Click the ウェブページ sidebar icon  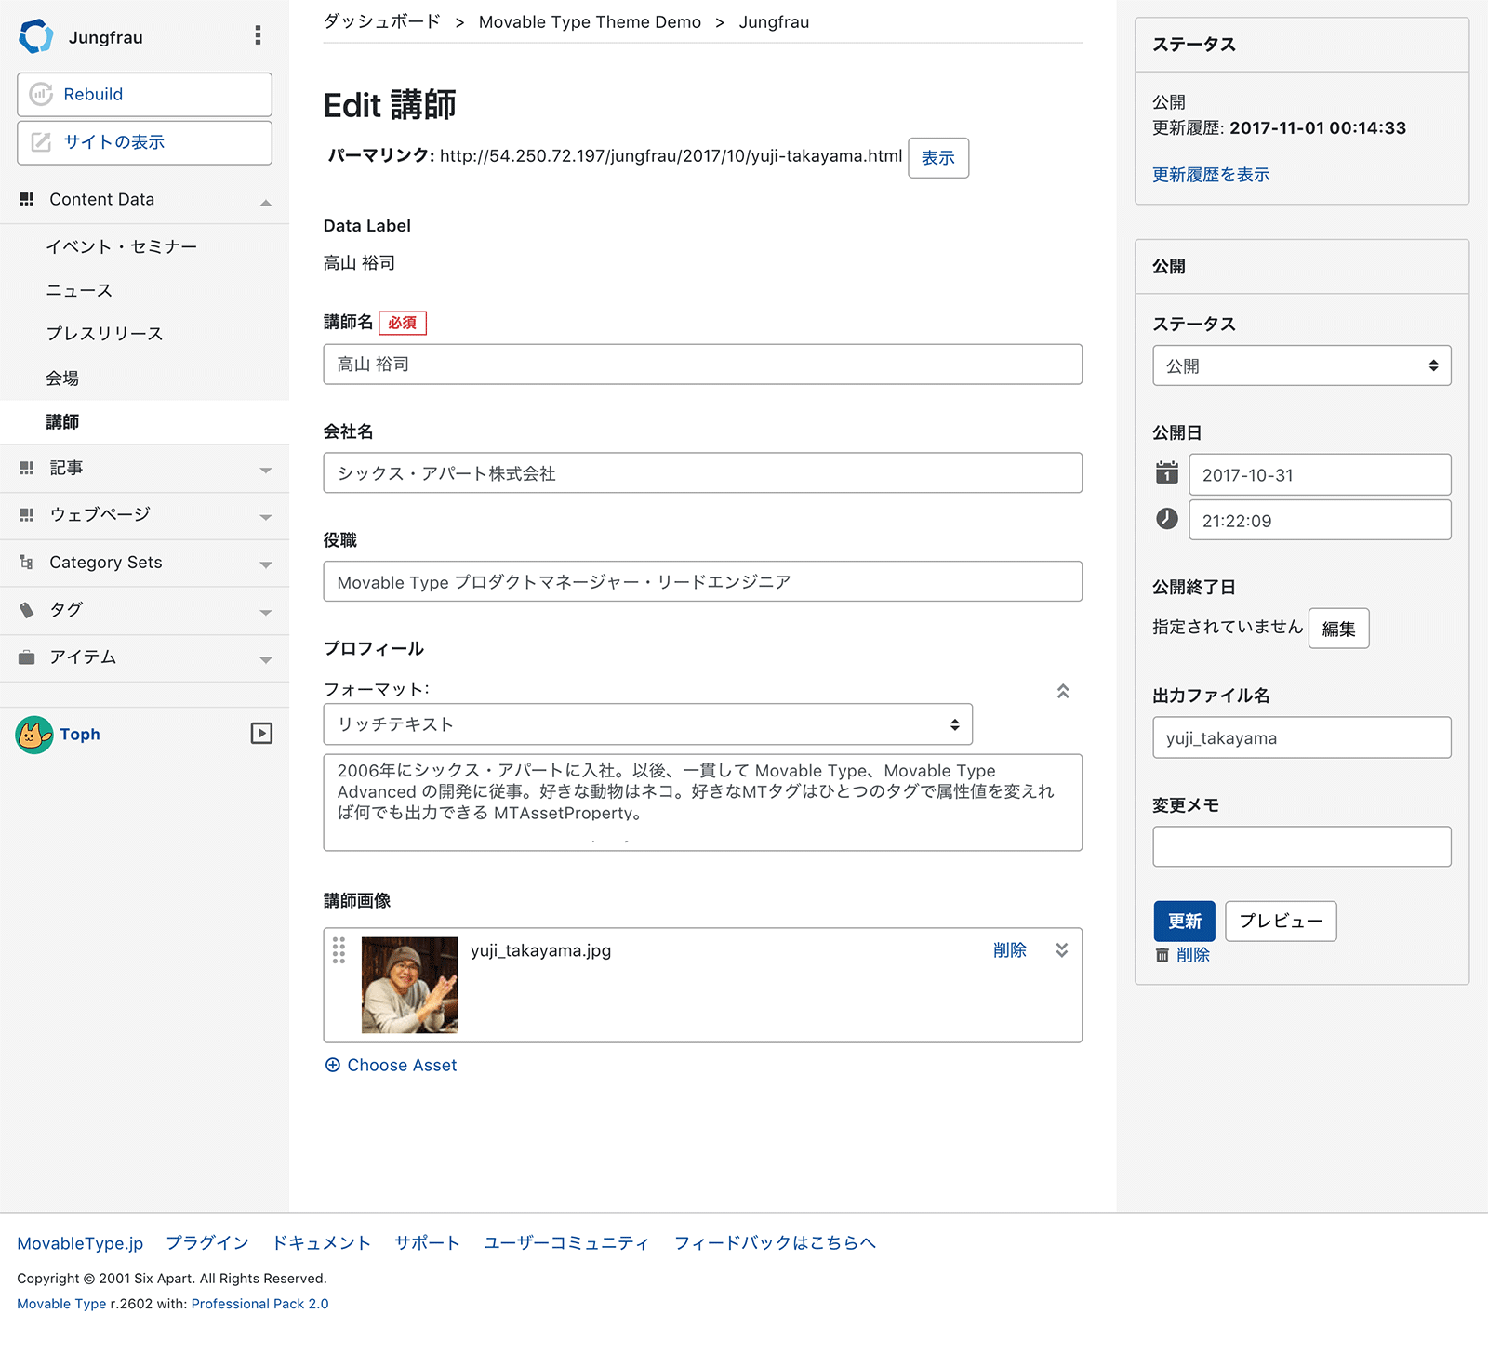point(27,514)
